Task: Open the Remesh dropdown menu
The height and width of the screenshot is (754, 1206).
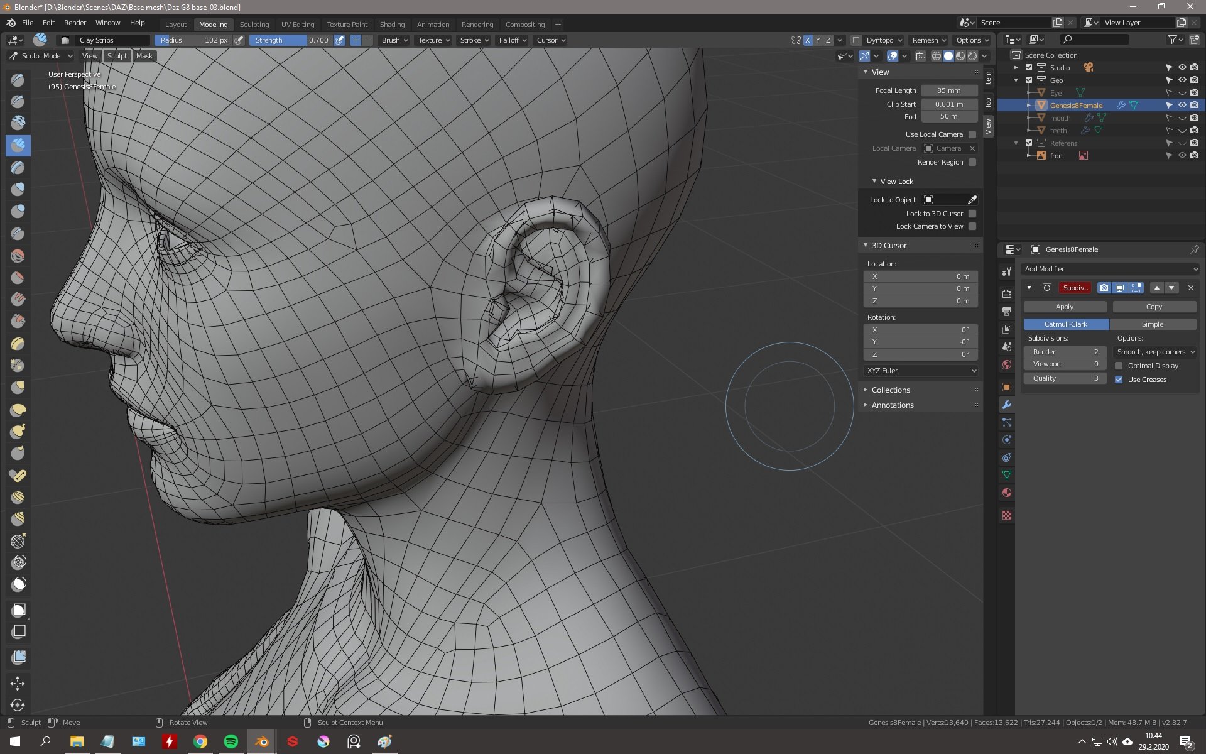Action: point(930,40)
